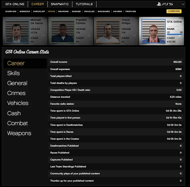Select the Skills stats category
Viewport: 190px width, 187px height.
13,73
